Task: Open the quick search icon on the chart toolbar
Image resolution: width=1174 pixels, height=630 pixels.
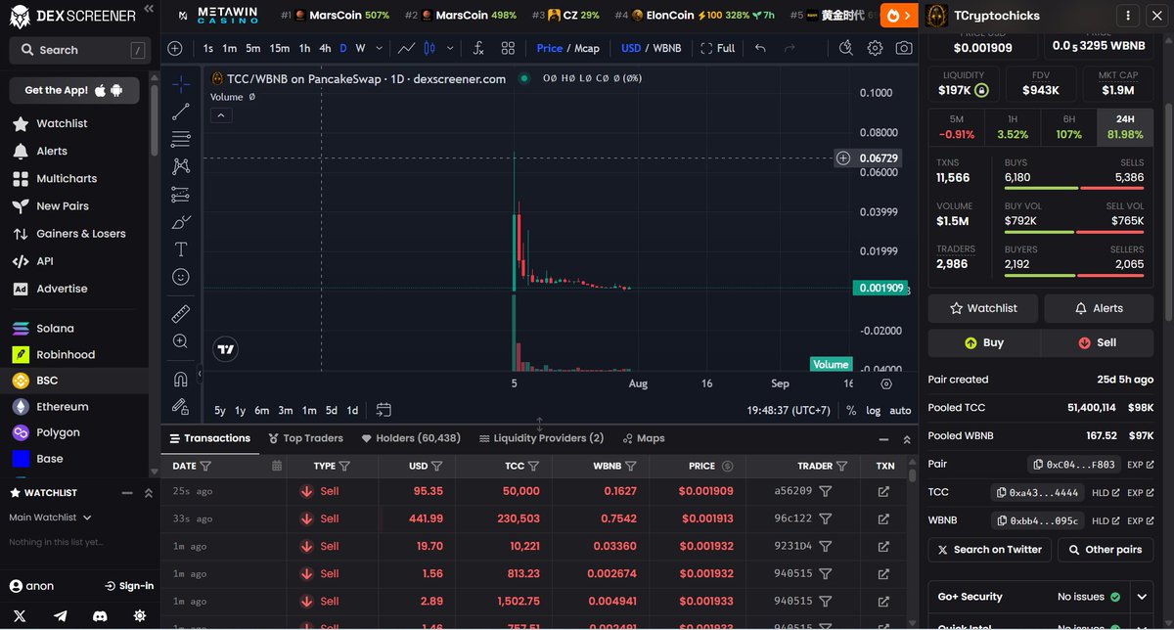Action: click(x=846, y=48)
